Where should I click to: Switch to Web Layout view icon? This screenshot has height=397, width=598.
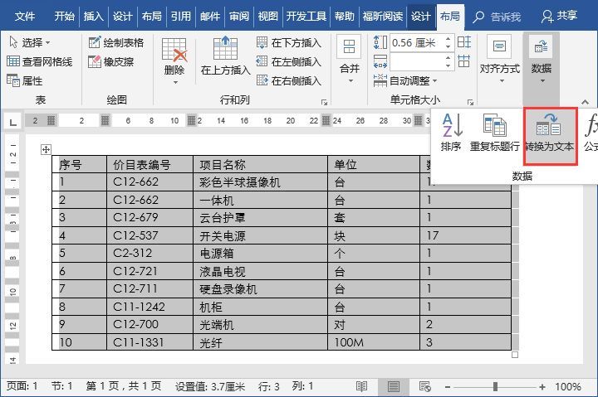click(425, 387)
